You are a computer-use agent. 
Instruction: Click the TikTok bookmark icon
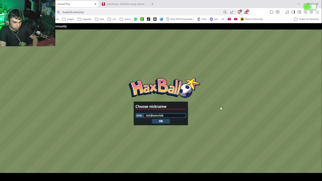(148, 19)
